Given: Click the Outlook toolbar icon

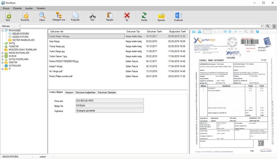Looking at the screenshot, I should [x=178, y=16].
